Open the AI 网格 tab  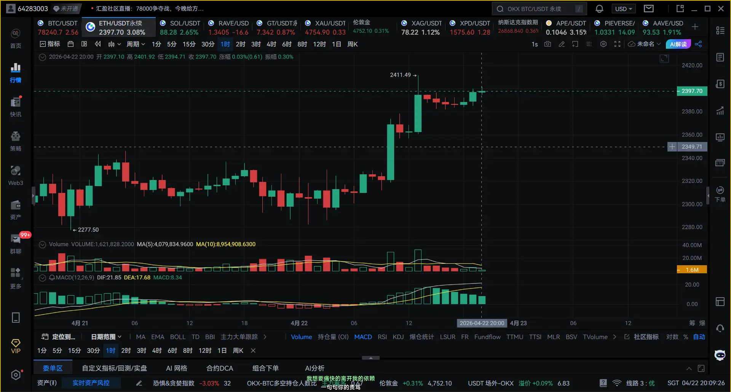tap(177, 368)
